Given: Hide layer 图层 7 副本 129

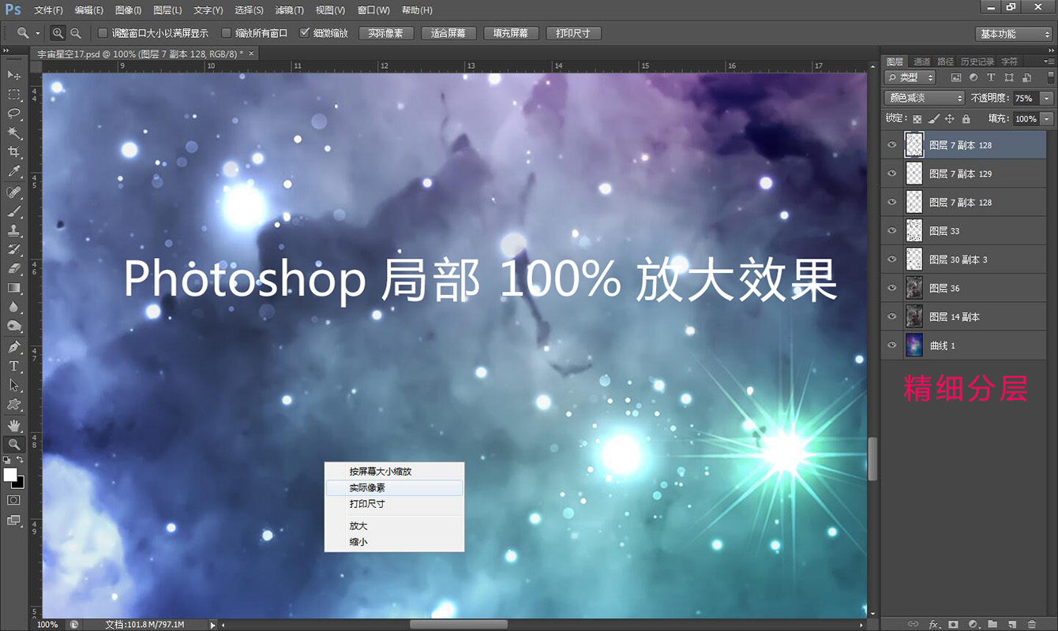Looking at the screenshot, I should point(892,174).
